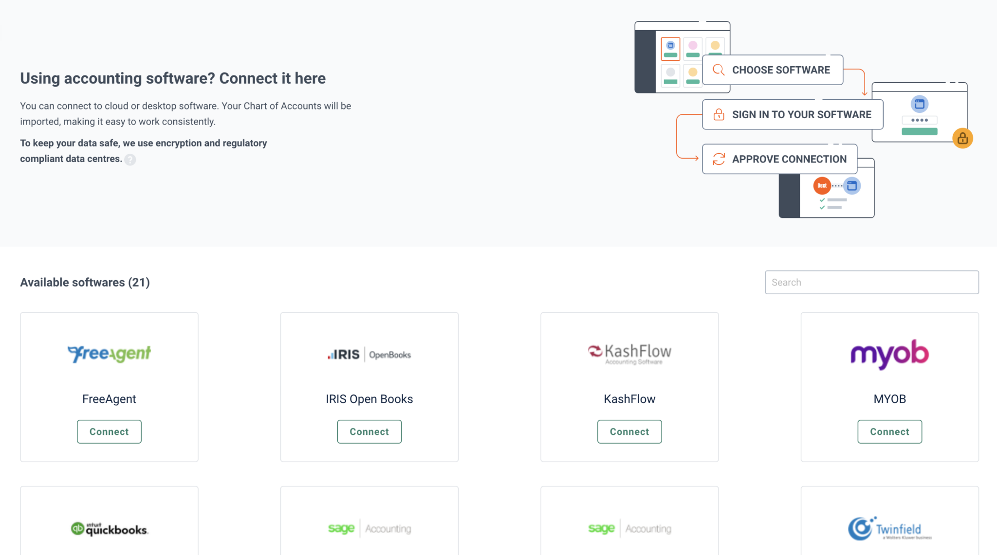Click Connect button for FreeAgent
This screenshot has height=555, width=997.
click(x=109, y=431)
